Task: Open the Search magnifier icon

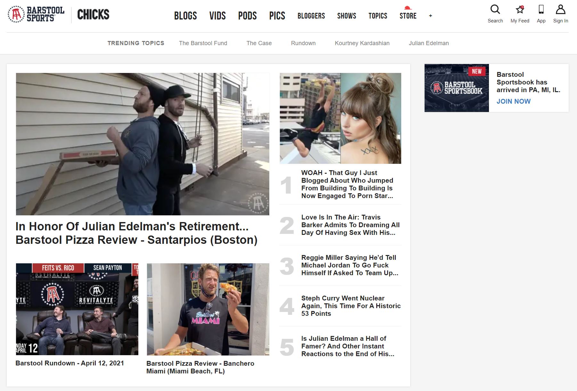Action: click(x=495, y=10)
